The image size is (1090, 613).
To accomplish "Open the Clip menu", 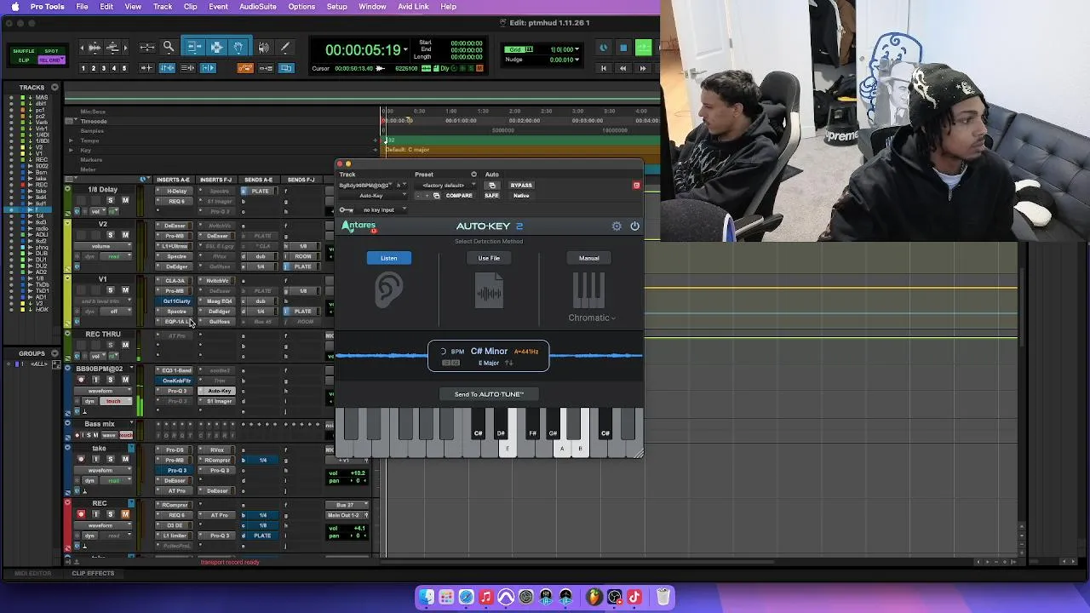I will pos(190,7).
